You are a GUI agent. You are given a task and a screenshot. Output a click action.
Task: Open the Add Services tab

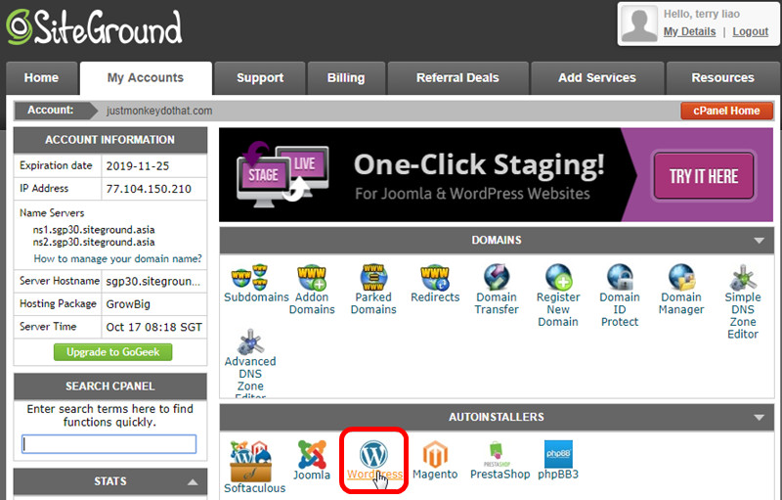[597, 78]
